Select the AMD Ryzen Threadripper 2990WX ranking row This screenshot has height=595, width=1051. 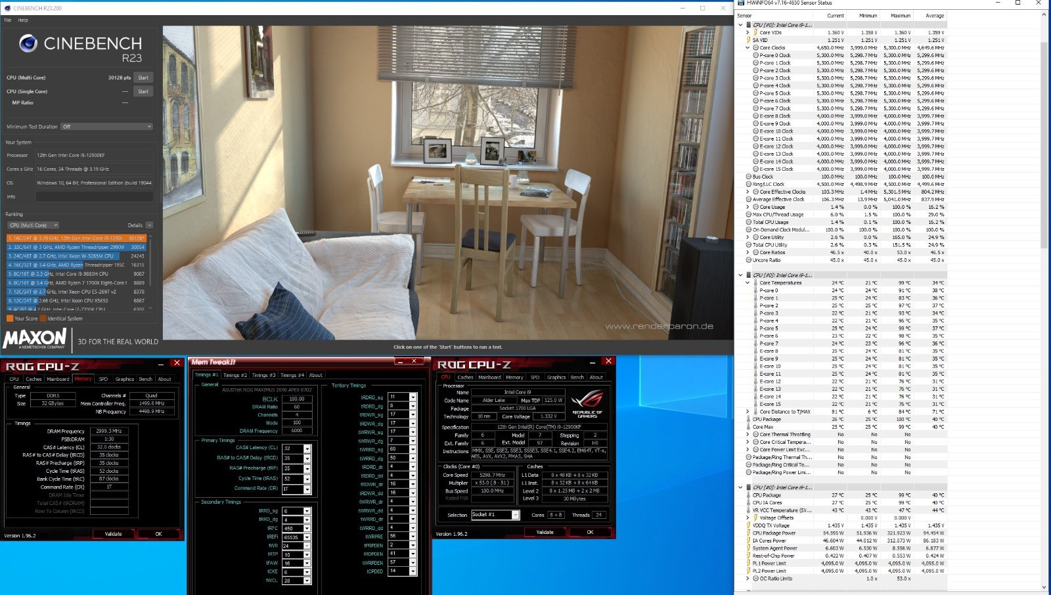coord(77,247)
